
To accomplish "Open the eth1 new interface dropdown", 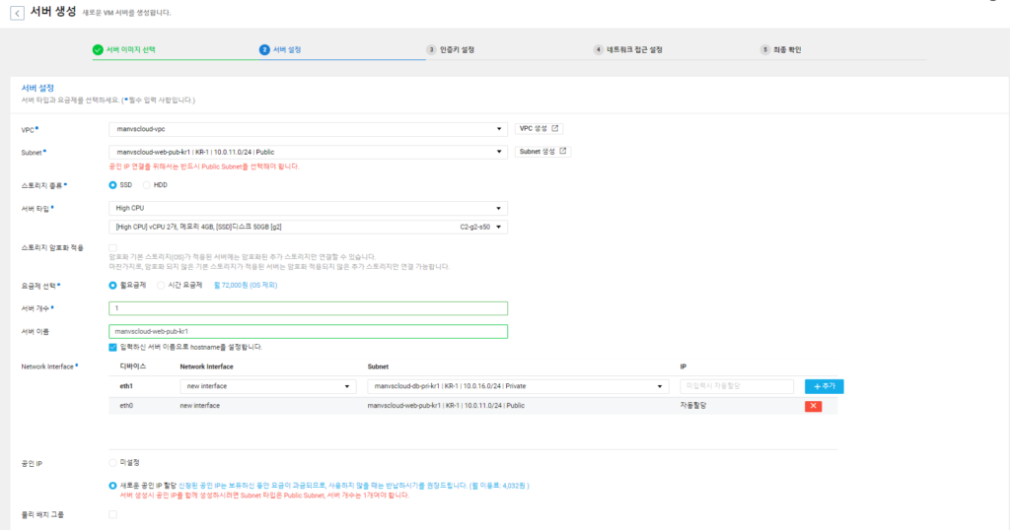I will (x=268, y=386).
